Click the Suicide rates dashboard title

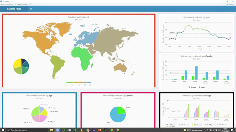tap(14, 9)
